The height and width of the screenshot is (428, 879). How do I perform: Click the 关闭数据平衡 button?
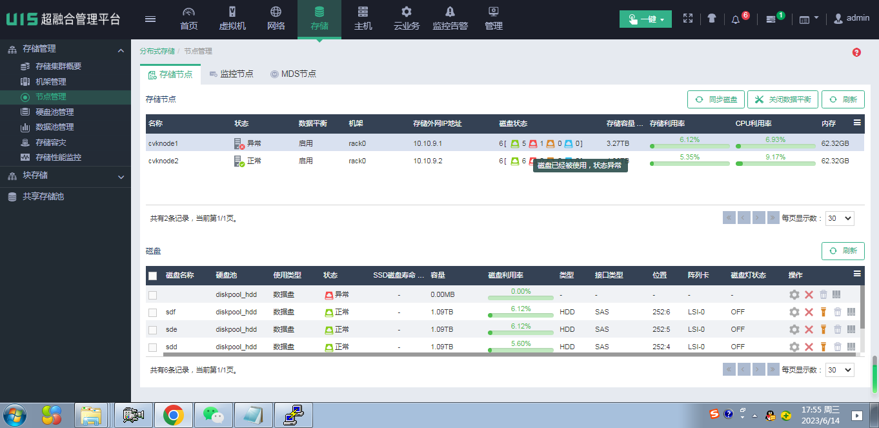pyautogui.click(x=783, y=99)
